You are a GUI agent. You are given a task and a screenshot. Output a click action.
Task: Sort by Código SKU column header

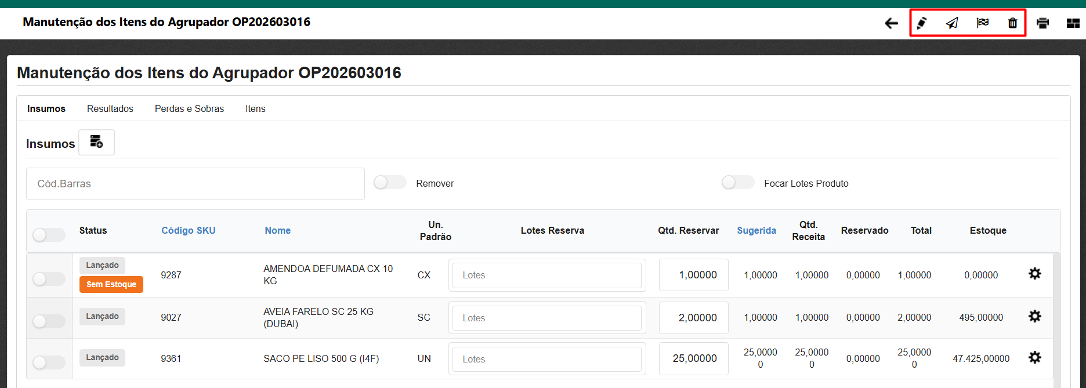(188, 231)
